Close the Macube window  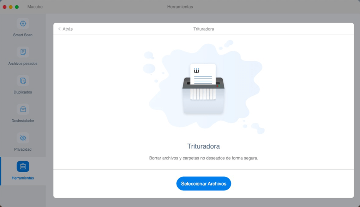pyautogui.click(x=4, y=7)
